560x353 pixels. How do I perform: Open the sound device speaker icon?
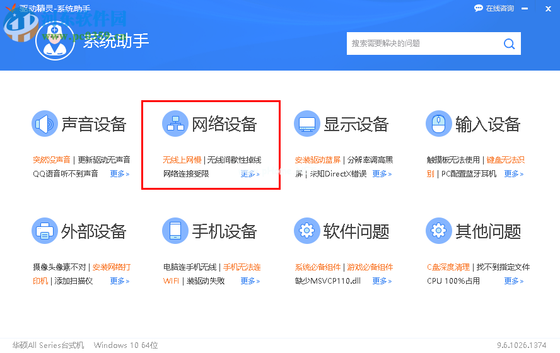coord(45,124)
